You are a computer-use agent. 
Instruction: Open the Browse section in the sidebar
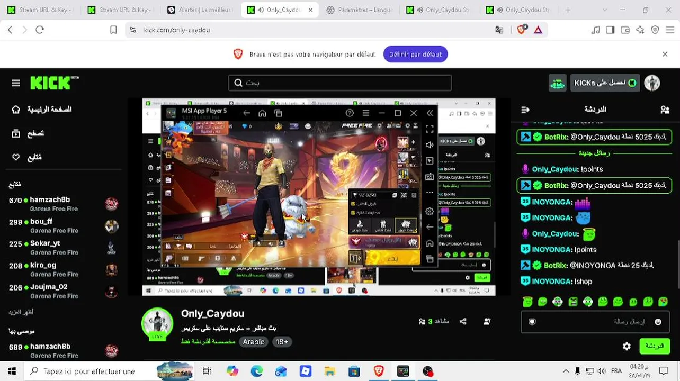pyautogui.click(x=28, y=133)
